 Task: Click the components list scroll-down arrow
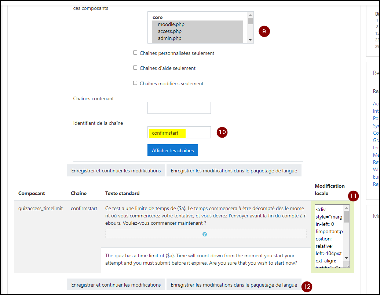coord(250,40)
